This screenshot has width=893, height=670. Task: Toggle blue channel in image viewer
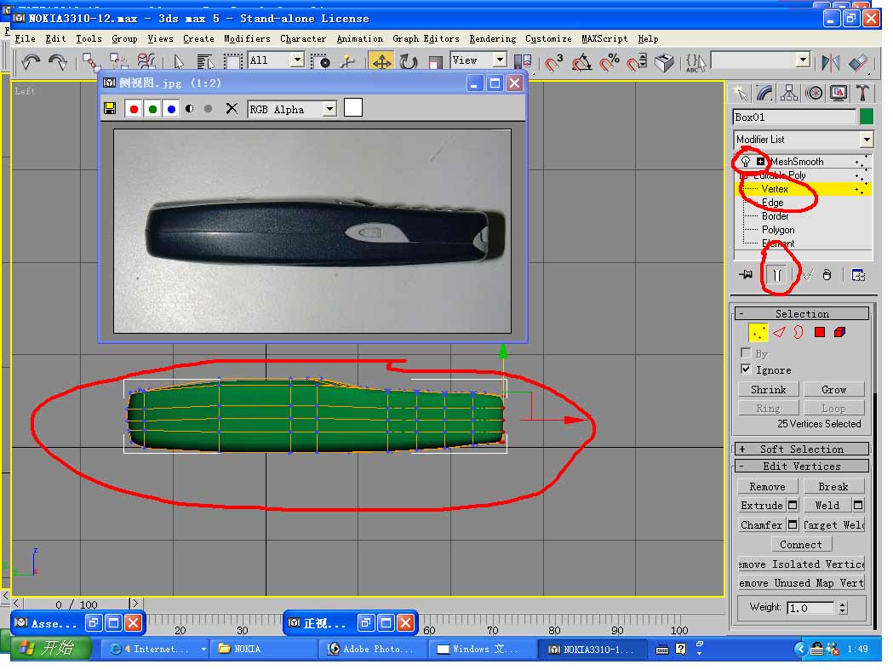point(171,109)
